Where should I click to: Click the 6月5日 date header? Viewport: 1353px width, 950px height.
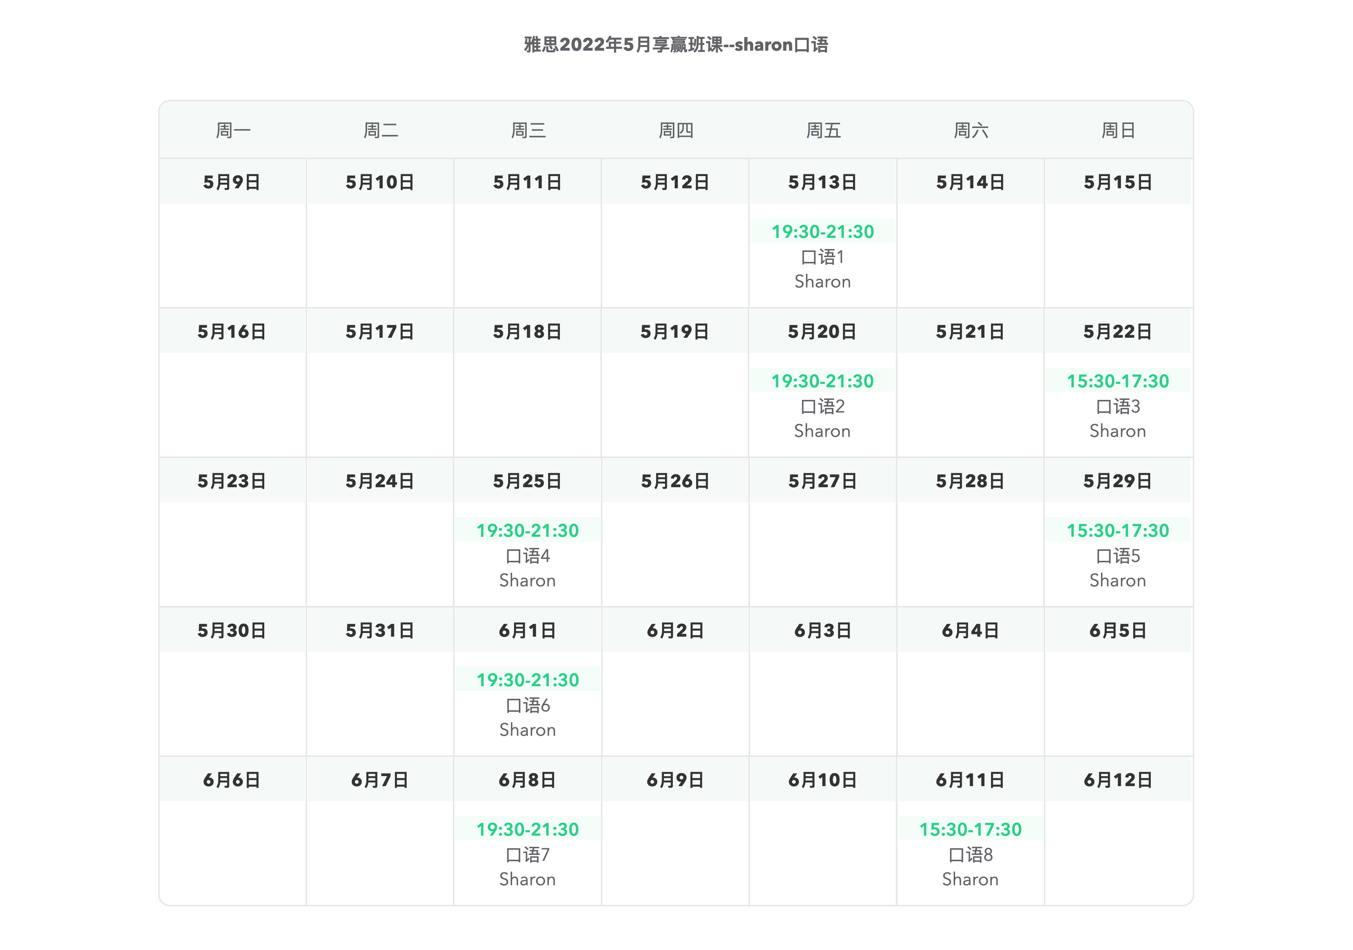coord(1118,630)
